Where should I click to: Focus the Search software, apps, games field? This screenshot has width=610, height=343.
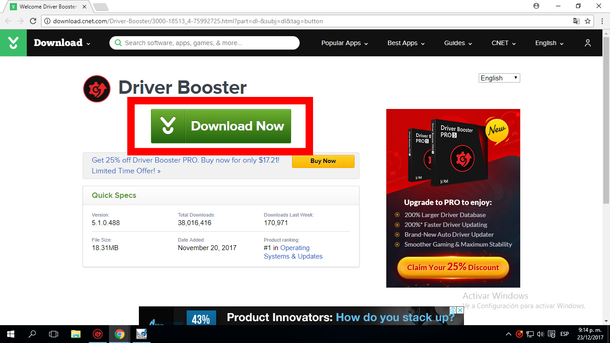(205, 43)
